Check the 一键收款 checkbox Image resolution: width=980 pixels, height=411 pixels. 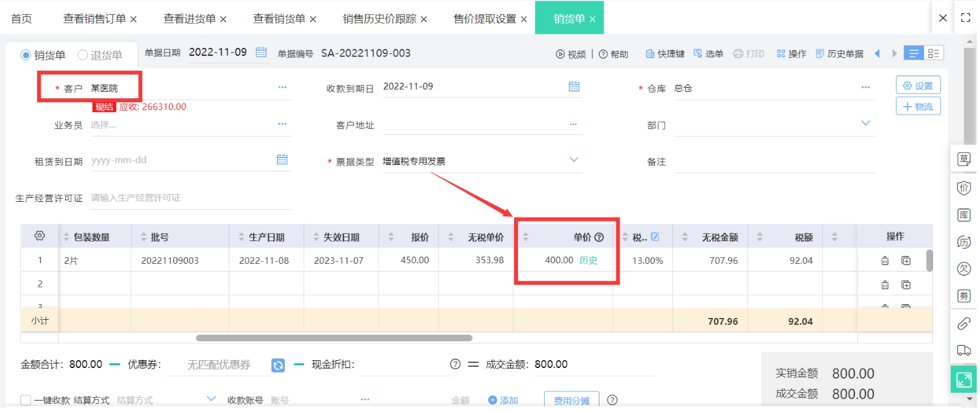point(25,400)
